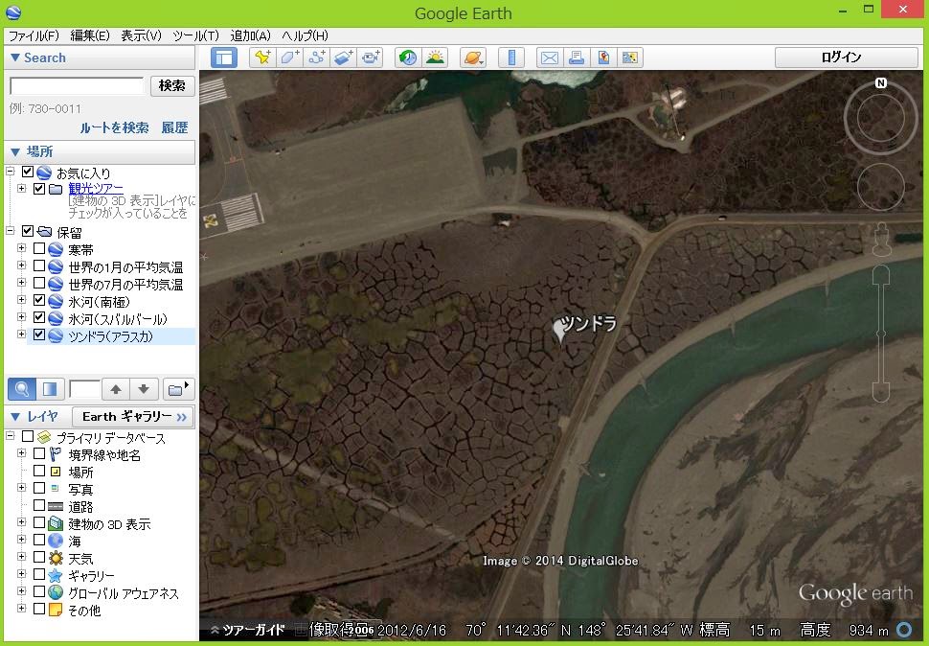Screen dimensions: 929x646
Task: Click the move joystick ring
Action: click(881, 187)
